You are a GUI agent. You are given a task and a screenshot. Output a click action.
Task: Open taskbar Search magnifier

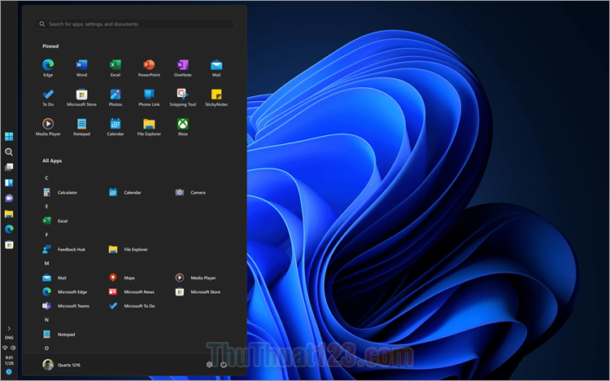[x=9, y=152]
